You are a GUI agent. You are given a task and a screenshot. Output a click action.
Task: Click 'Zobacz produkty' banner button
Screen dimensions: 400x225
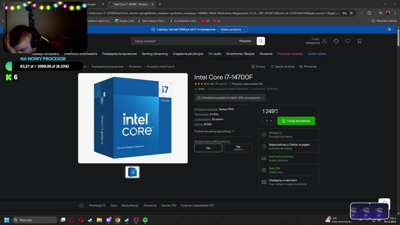tap(233, 29)
